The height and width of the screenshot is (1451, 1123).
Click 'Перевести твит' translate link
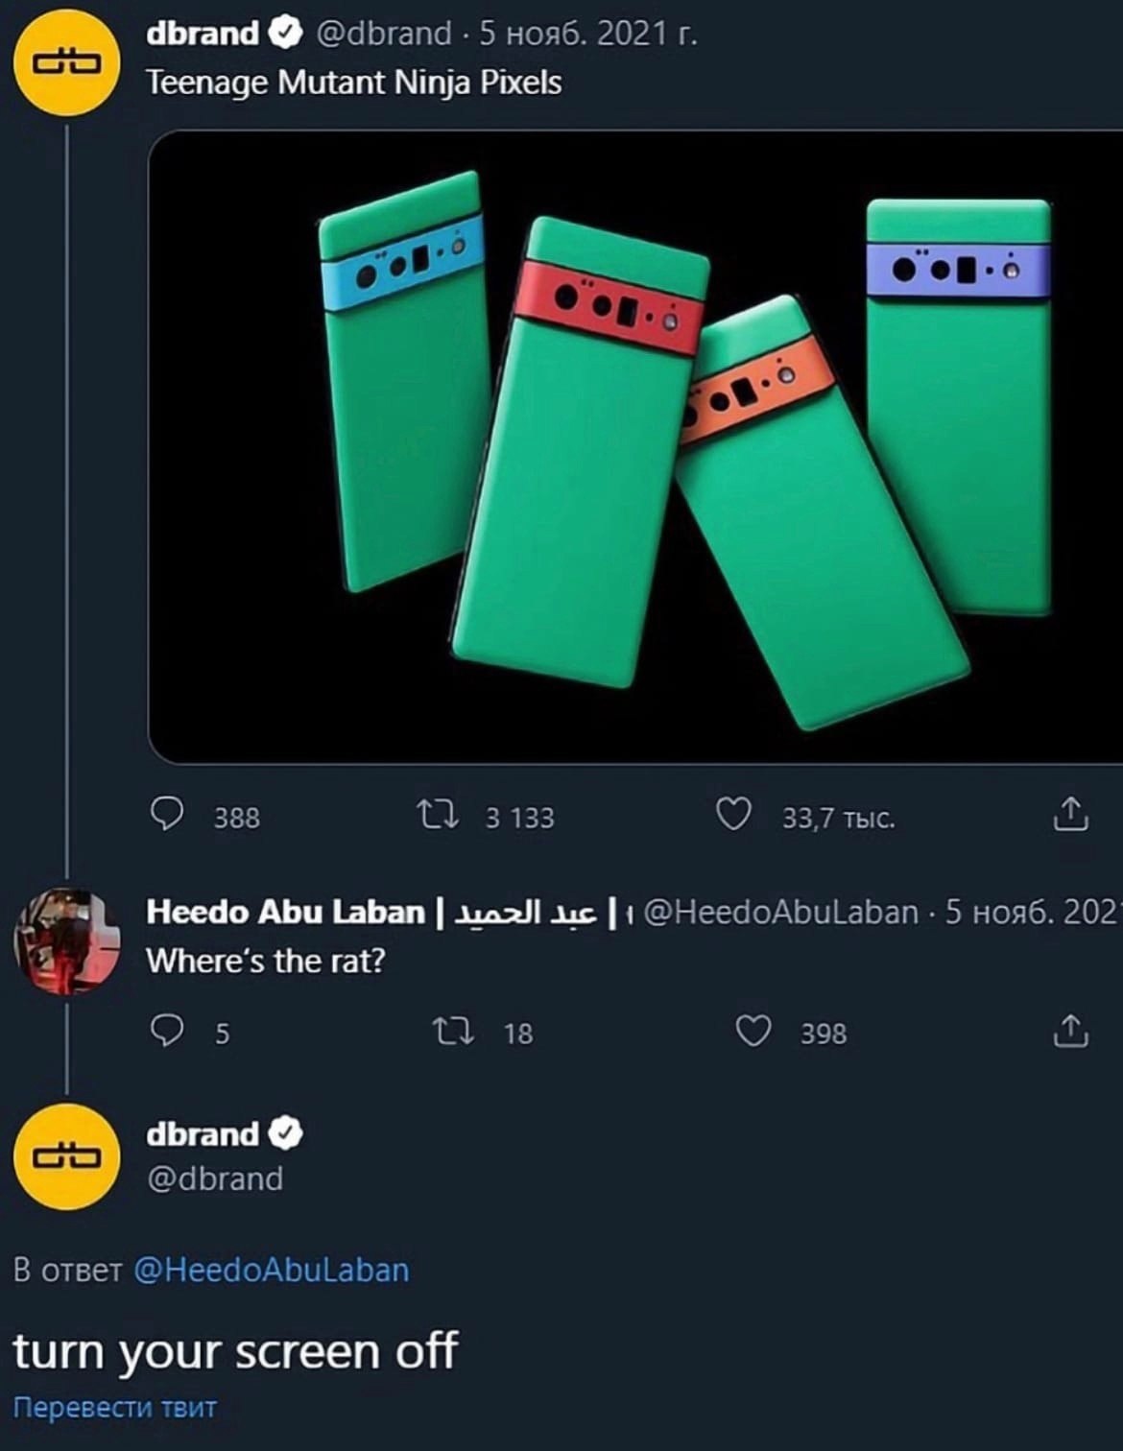[114, 1407]
